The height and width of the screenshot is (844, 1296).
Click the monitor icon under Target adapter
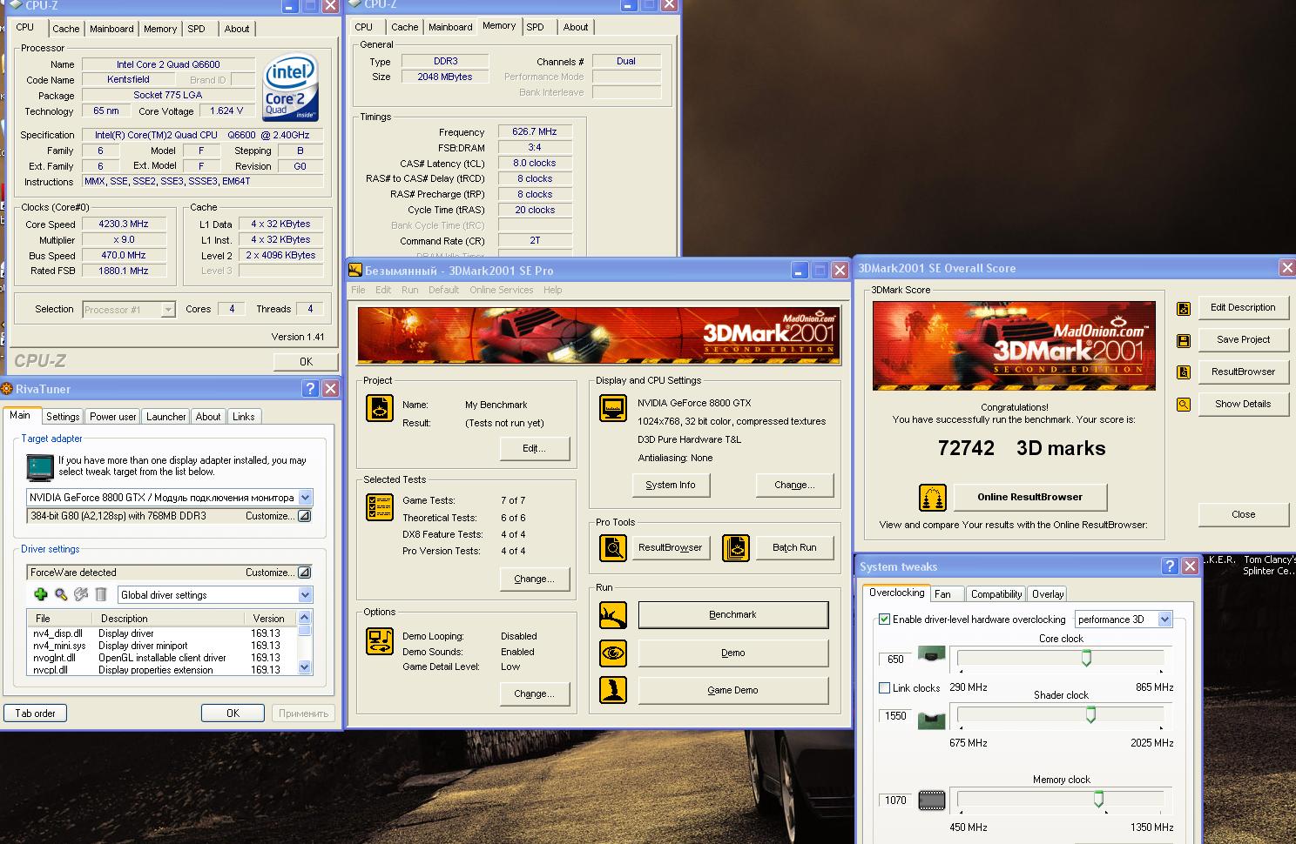(40, 467)
